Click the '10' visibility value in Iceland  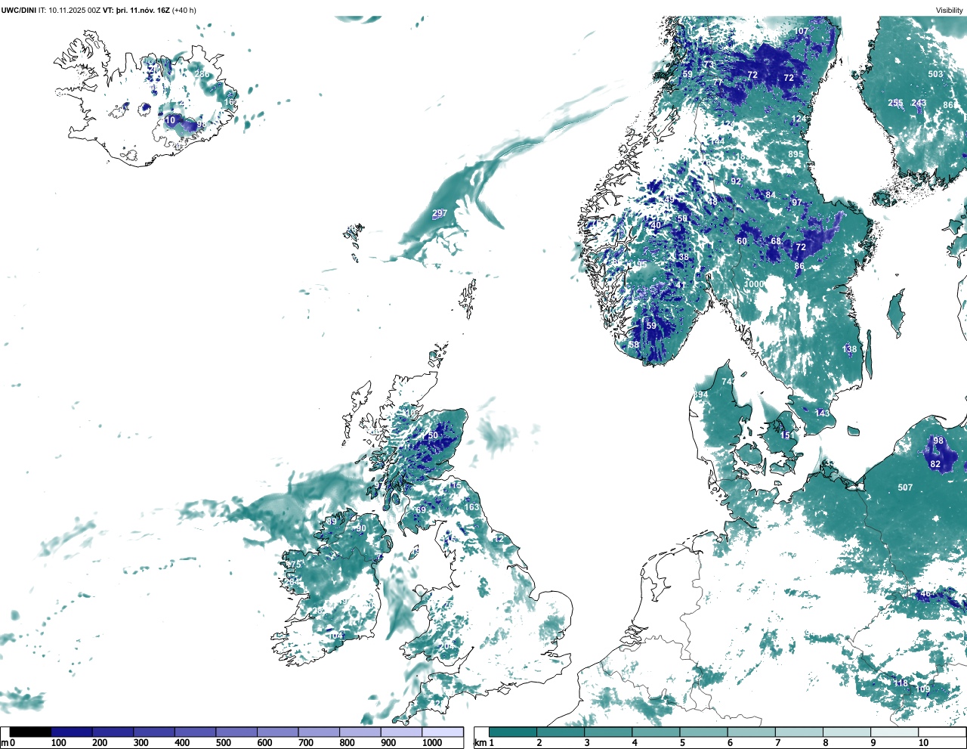pos(170,120)
